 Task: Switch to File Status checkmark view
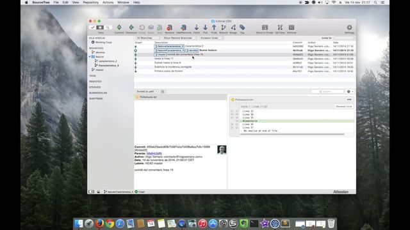tap(92, 27)
